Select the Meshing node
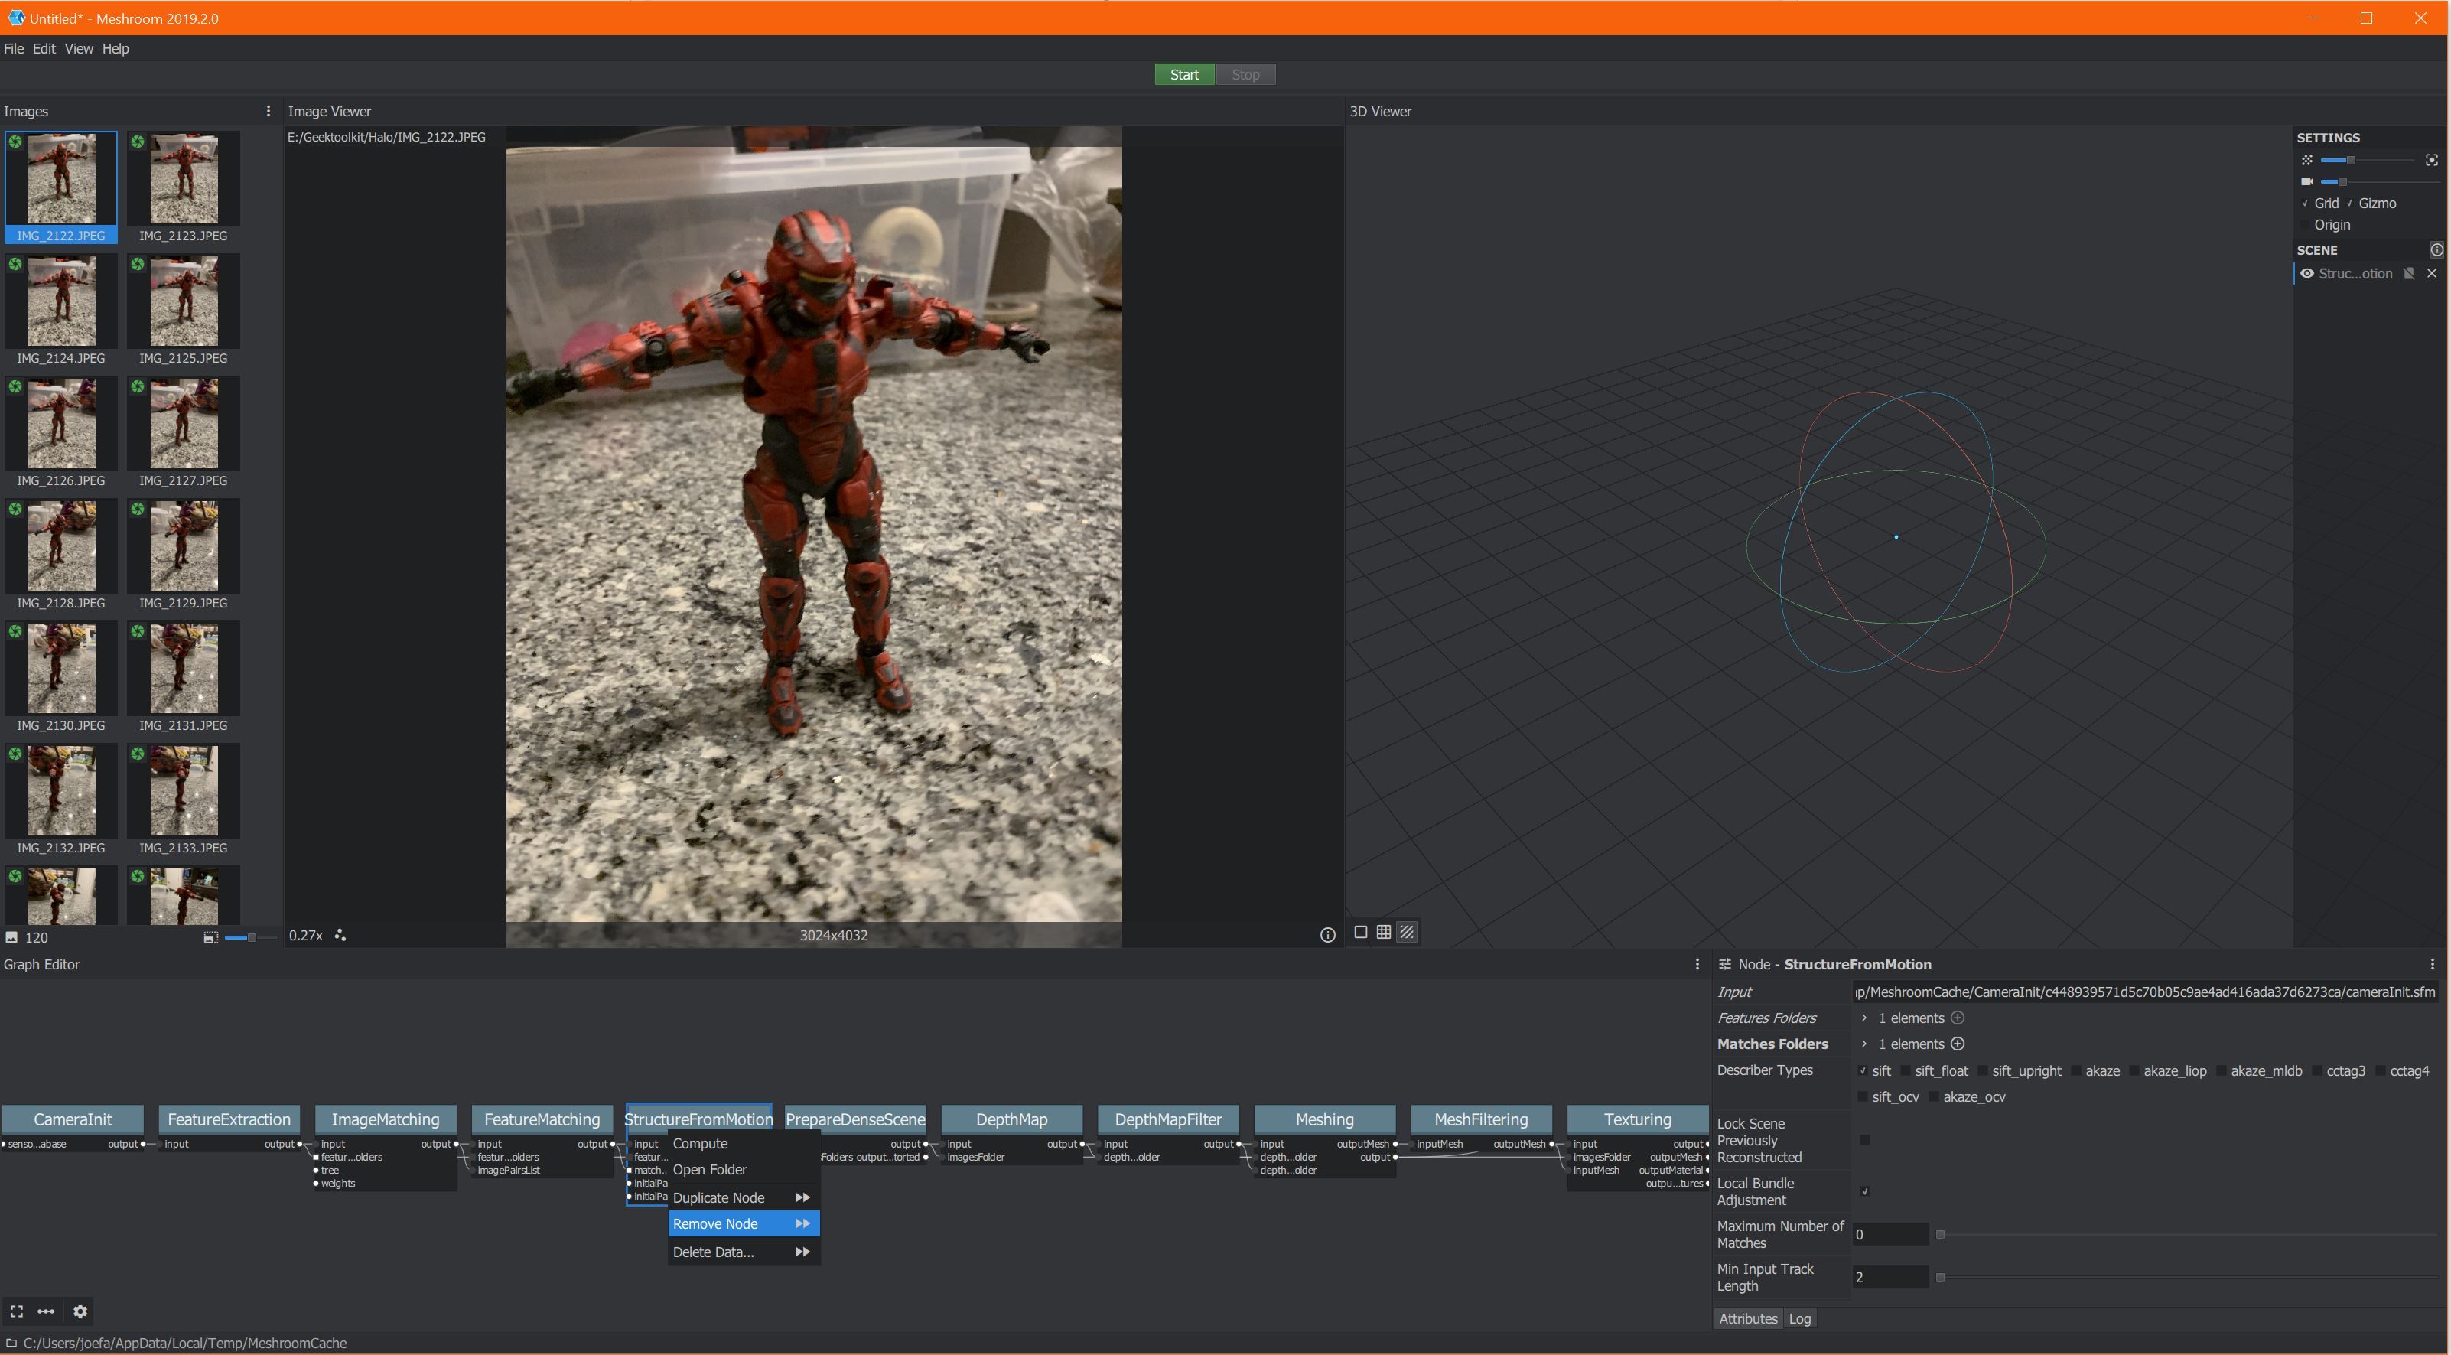 pyautogui.click(x=1324, y=1120)
